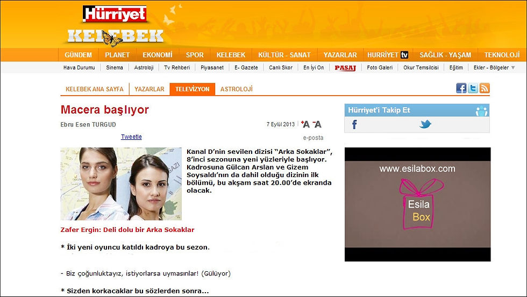Click the Hürriyet'i Takip Et header
Viewport: 527px width, 297px height.
click(417, 110)
